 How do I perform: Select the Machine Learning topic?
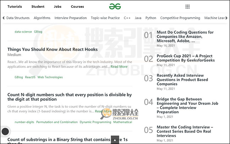(215, 18)
